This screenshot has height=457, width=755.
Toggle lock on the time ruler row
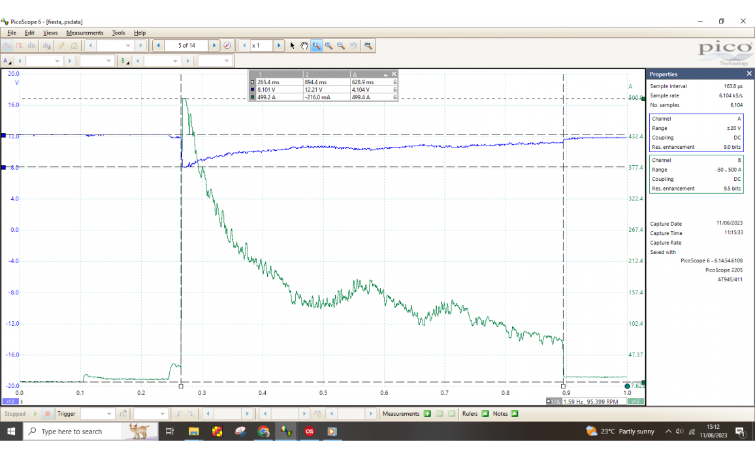394,82
